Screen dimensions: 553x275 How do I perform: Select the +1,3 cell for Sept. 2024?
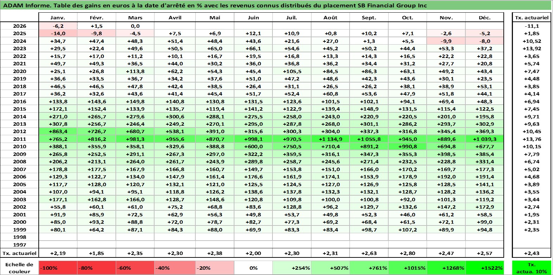(x=369, y=41)
